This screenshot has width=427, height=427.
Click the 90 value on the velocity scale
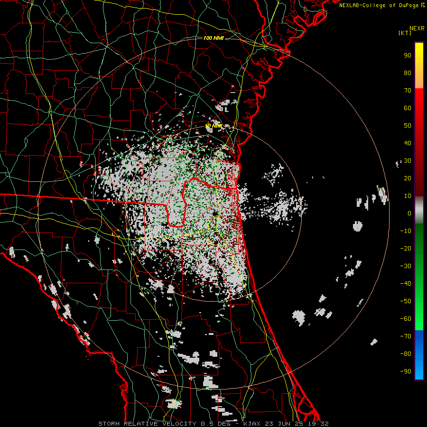click(408, 56)
